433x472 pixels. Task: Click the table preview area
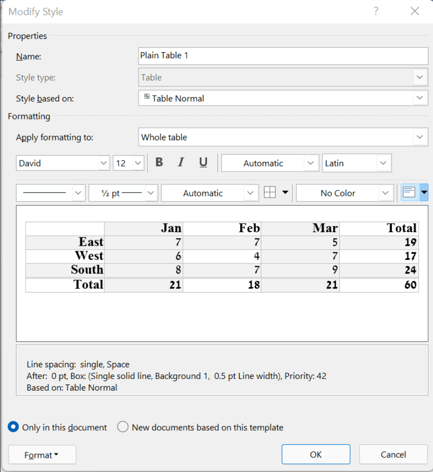pos(222,273)
